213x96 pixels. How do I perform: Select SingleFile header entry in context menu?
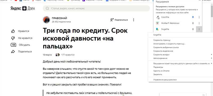coord(181,35)
